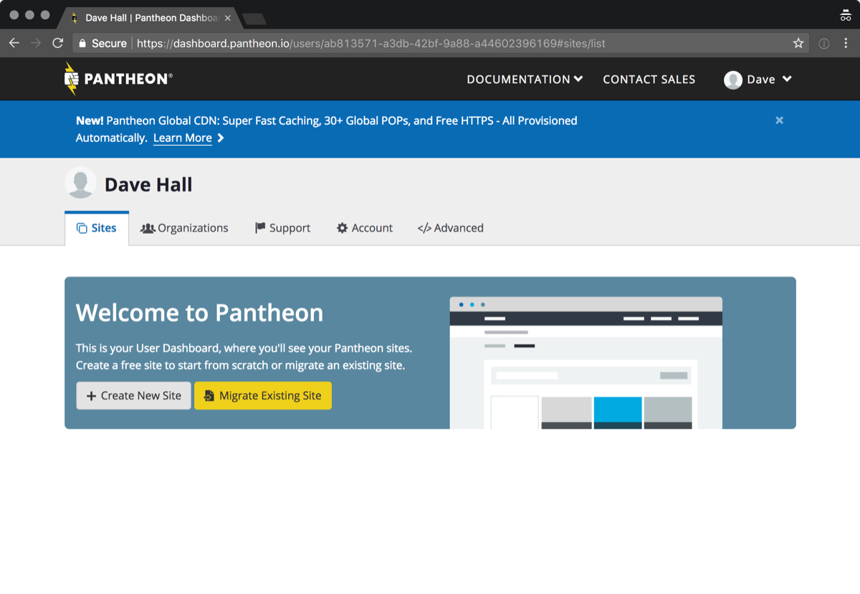Click the Contact Sales link
860x594 pixels.
tap(649, 80)
